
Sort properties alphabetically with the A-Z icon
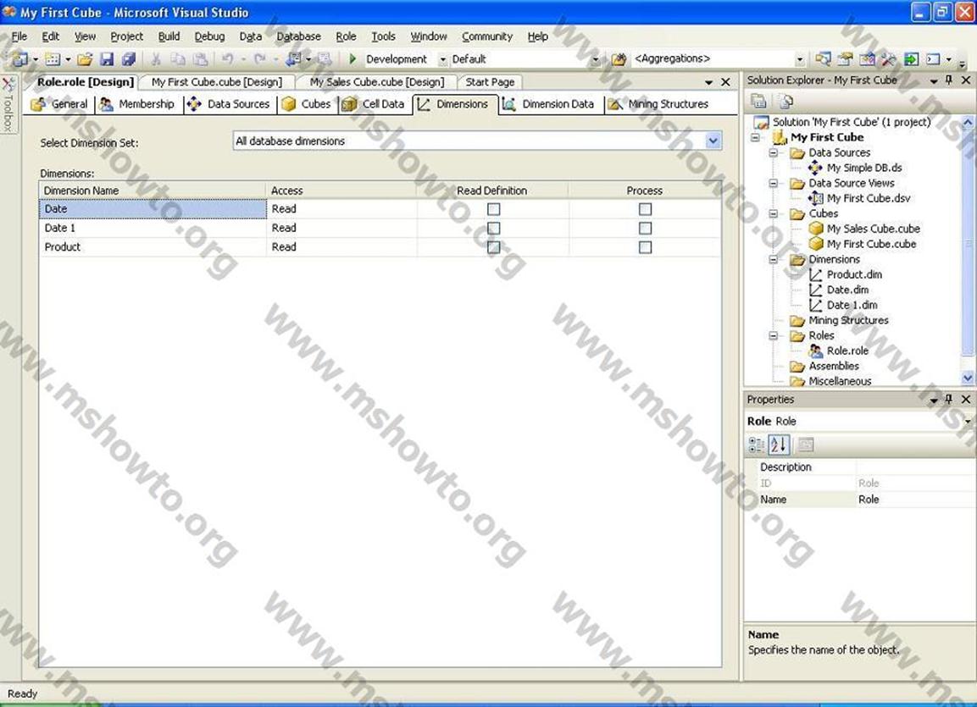point(779,445)
